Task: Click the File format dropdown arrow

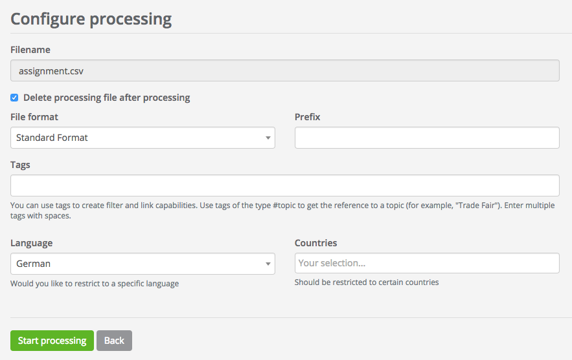Action: pos(268,138)
